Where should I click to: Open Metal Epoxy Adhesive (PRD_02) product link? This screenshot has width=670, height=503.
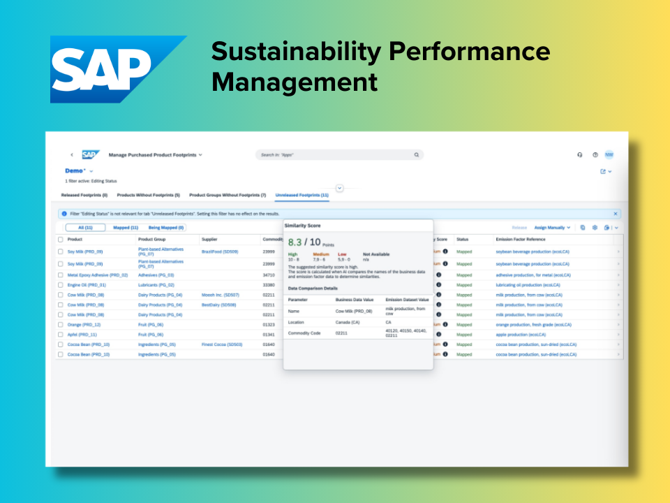(x=98, y=275)
